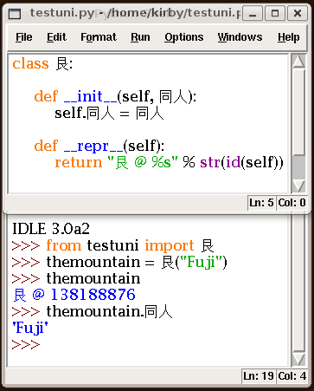Click the shell 'Col: 4' status entry
Screen dimensions: 314x391
tap(292, 376)
